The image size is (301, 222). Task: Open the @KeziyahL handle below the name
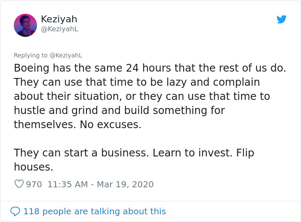click(59, 29)
